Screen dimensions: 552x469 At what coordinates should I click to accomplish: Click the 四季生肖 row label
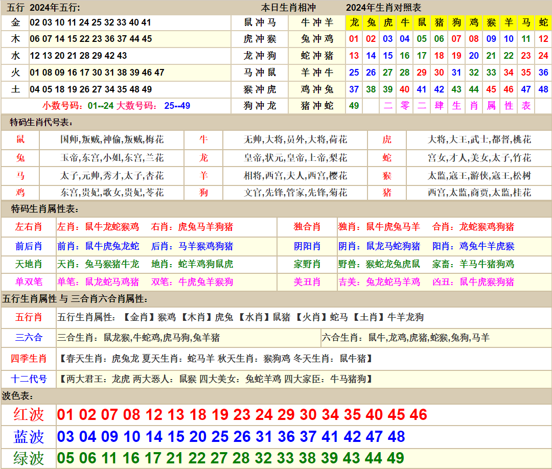click(x=29, y=359)
